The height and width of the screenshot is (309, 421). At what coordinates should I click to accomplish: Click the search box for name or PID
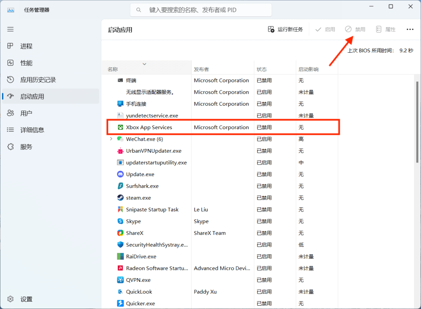pos(201,10)
